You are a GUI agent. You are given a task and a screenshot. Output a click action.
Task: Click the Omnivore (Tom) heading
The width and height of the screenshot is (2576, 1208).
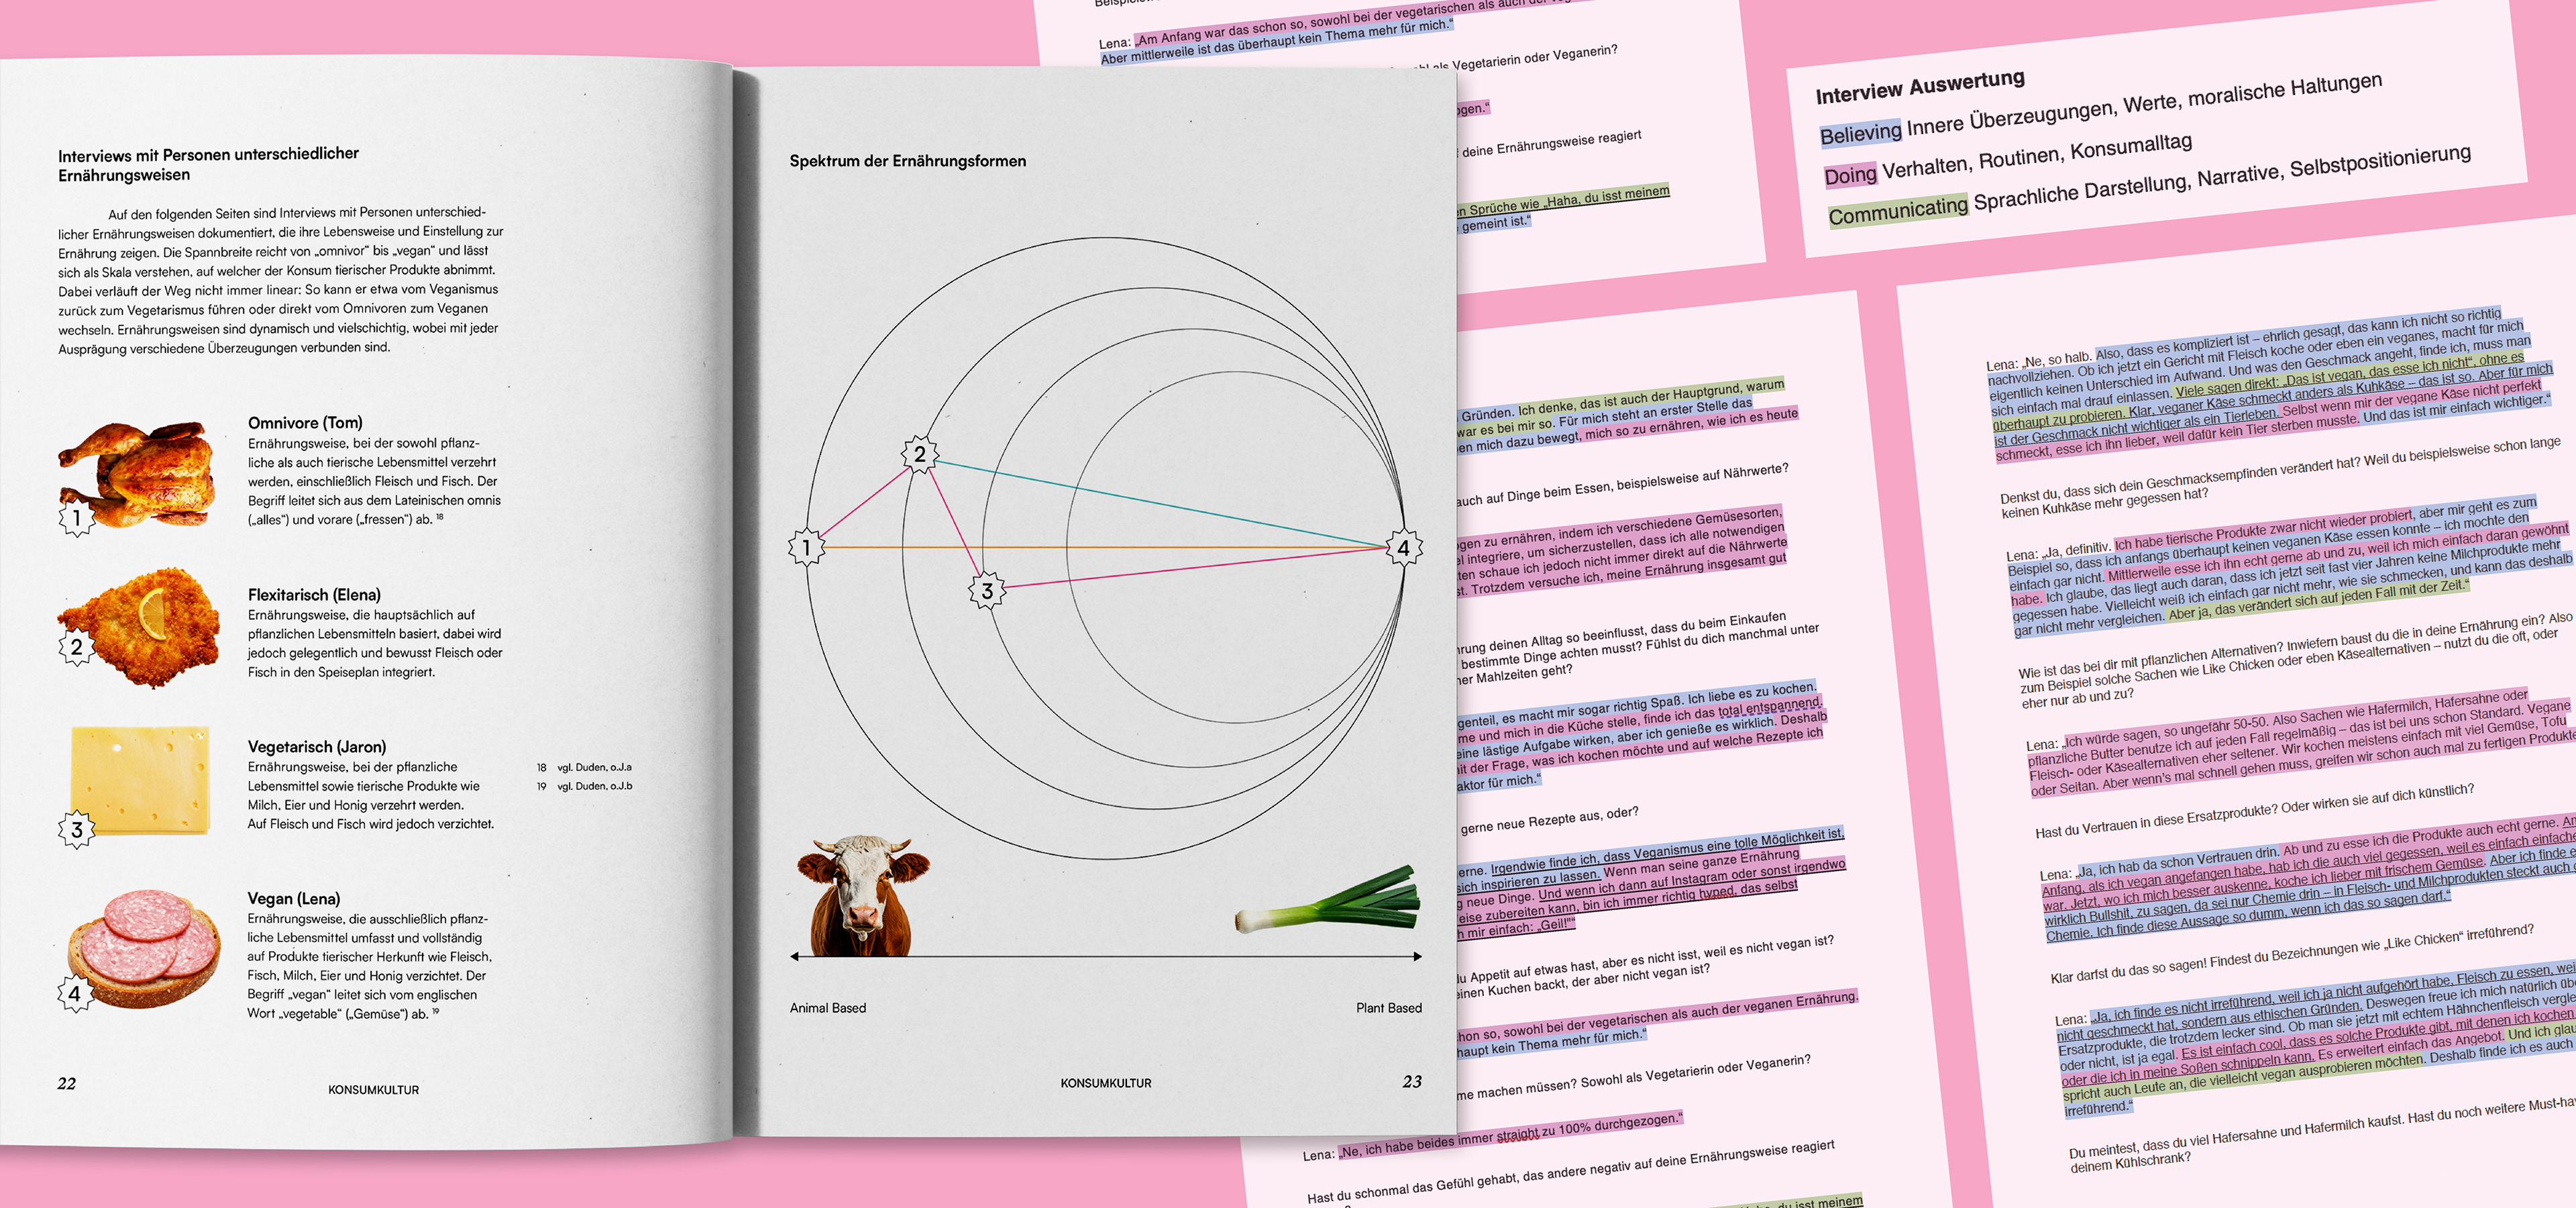click(x=305, y=423)
